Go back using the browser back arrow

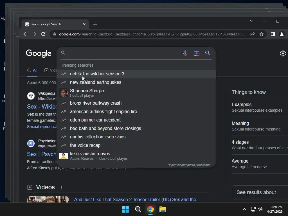[x=25, y=34]
